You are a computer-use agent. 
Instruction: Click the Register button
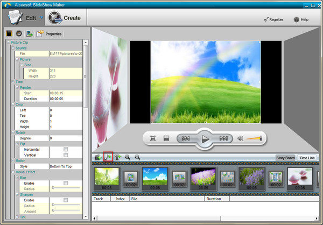(x=273, y=19)
